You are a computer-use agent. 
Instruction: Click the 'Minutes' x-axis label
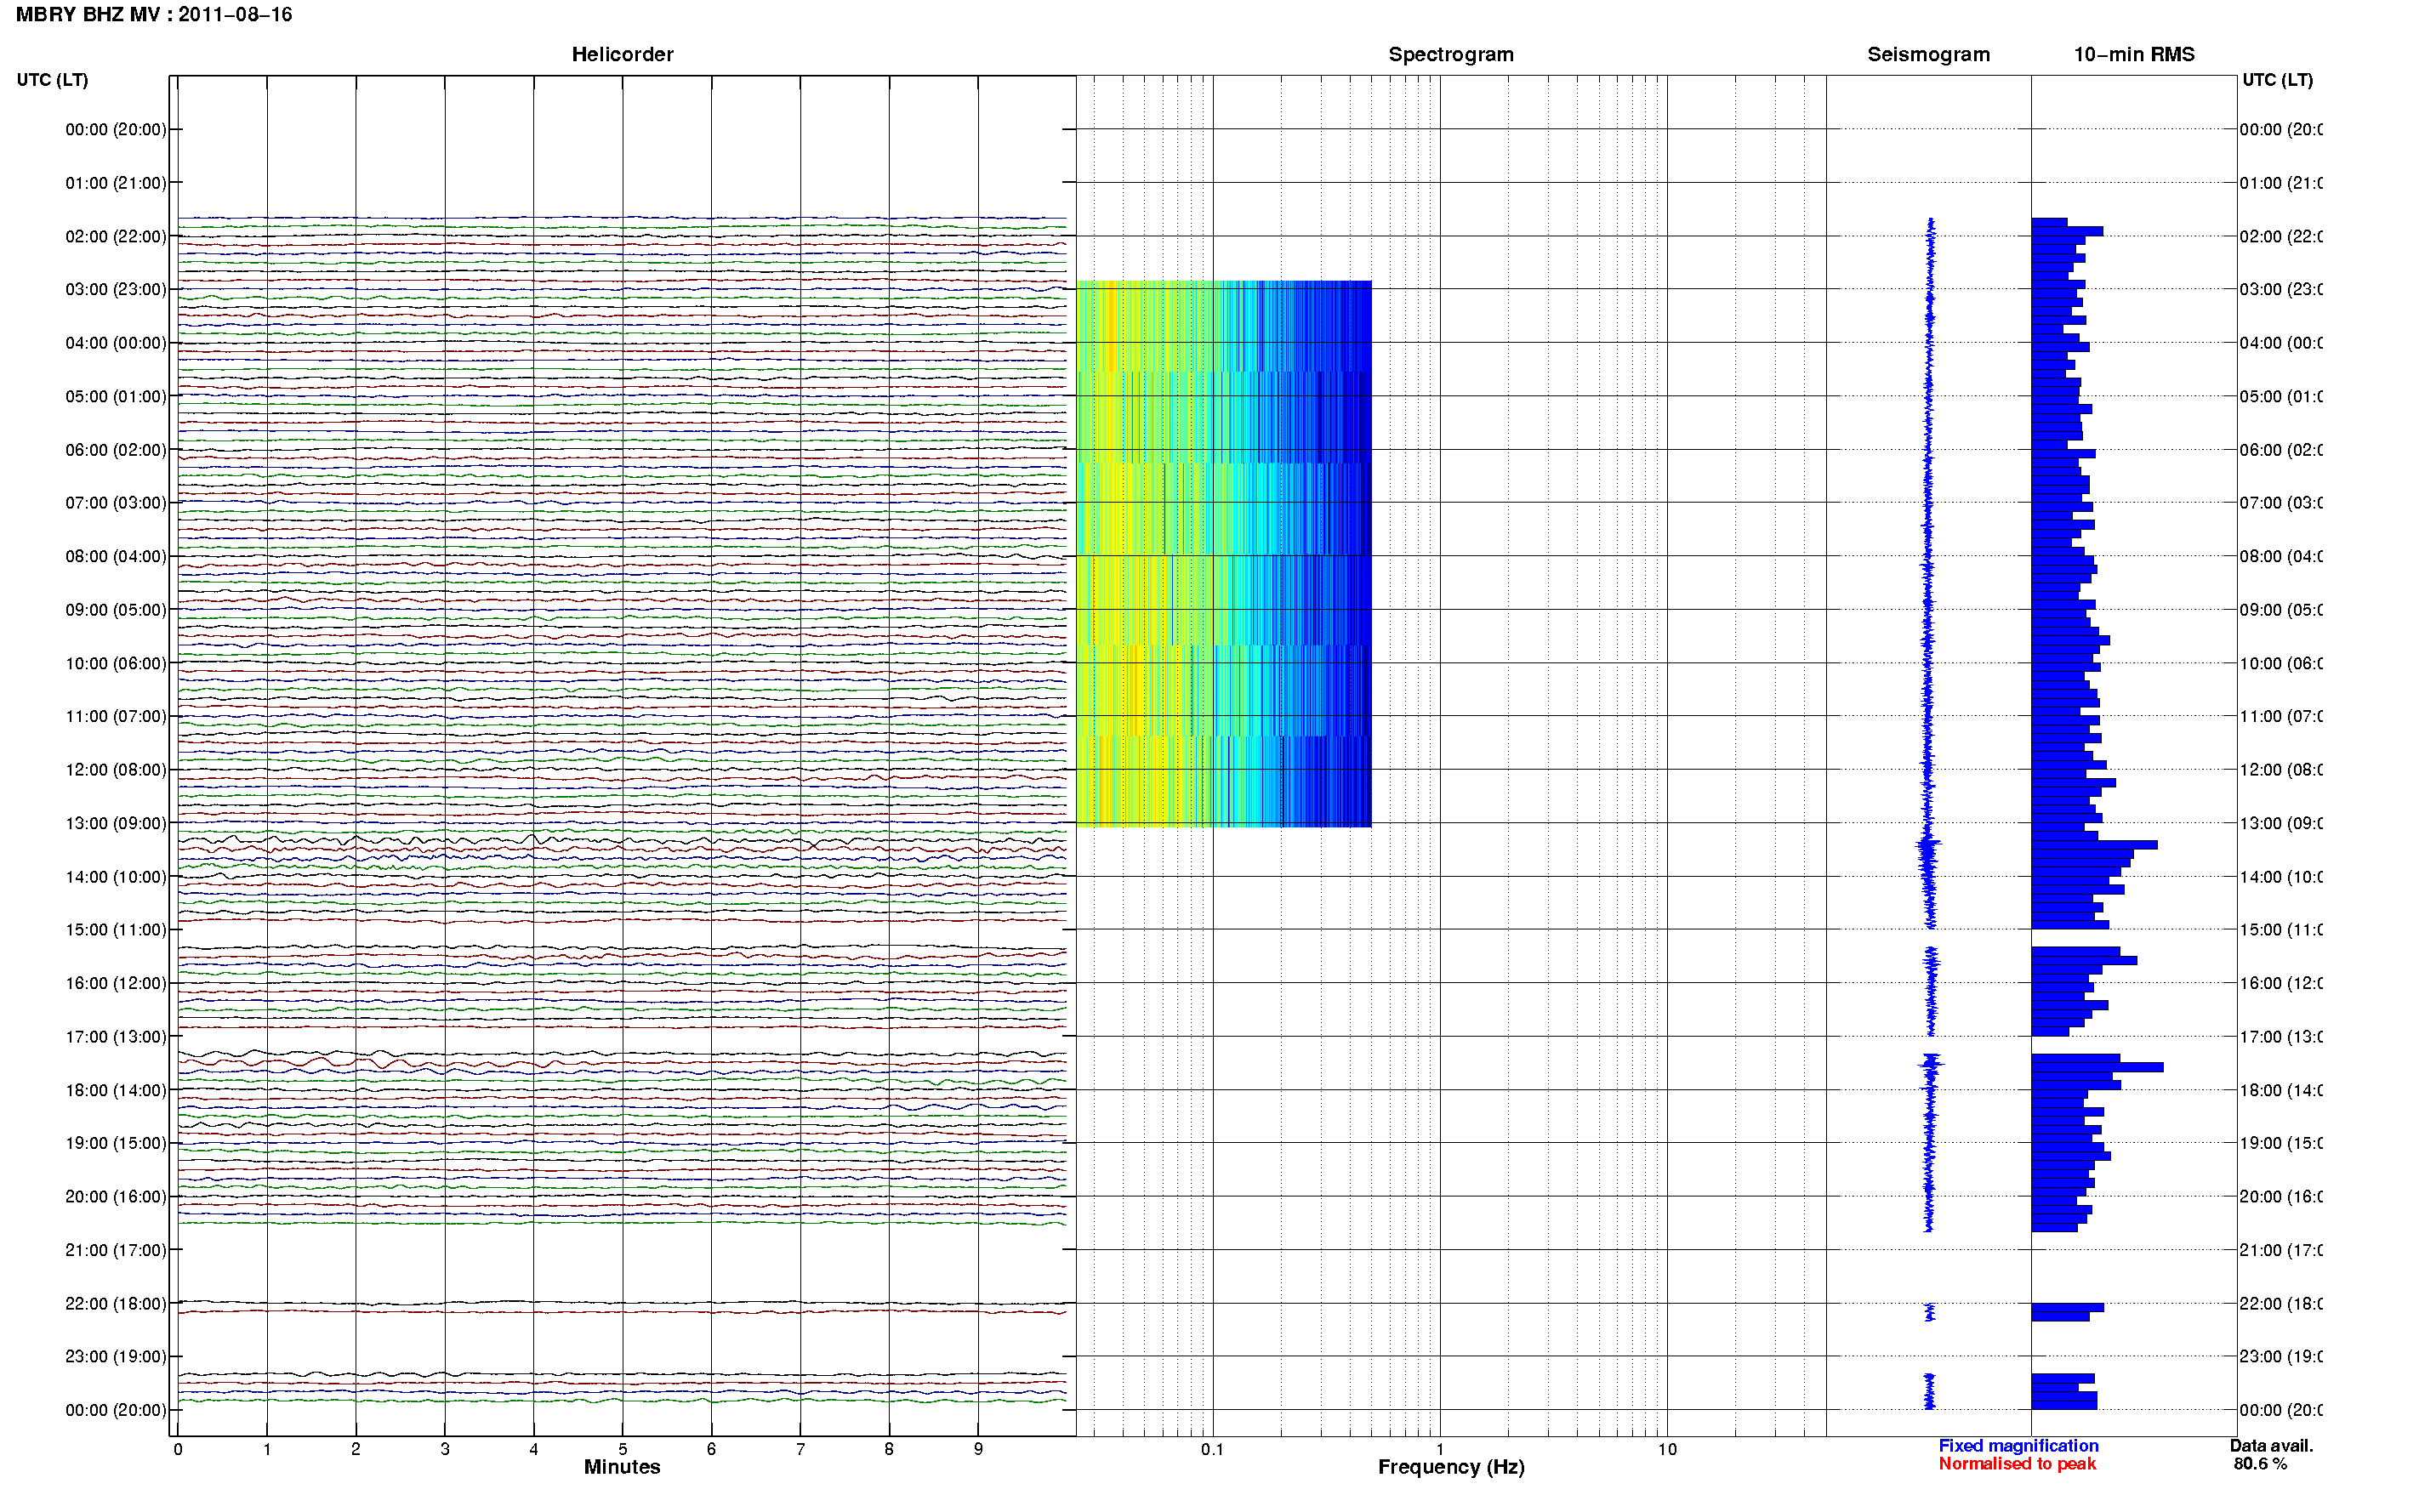(x=622, y=1467)
